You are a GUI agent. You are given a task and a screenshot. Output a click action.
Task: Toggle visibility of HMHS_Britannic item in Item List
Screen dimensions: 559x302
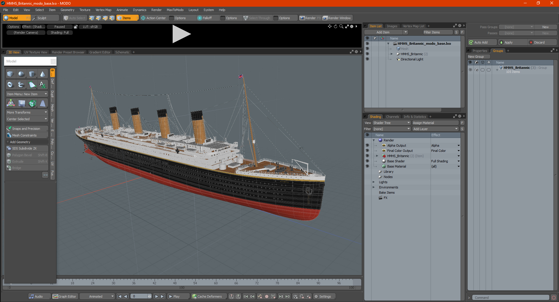(367, 54)
